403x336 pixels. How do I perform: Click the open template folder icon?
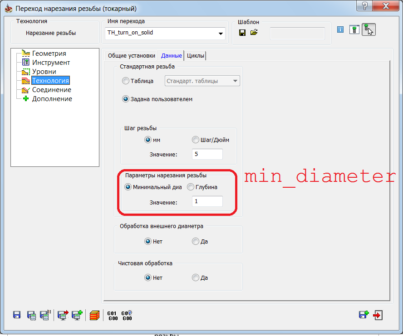tap(254, 32)
